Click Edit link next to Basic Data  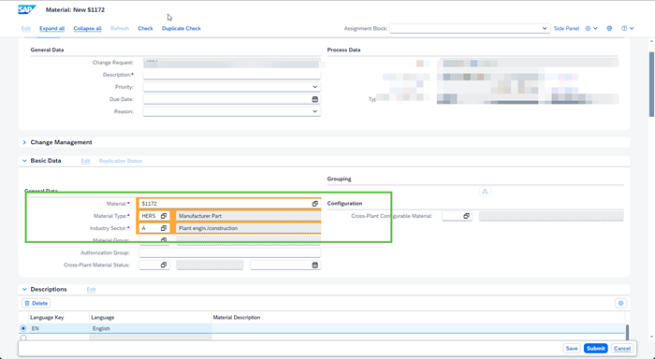(85, 161)
